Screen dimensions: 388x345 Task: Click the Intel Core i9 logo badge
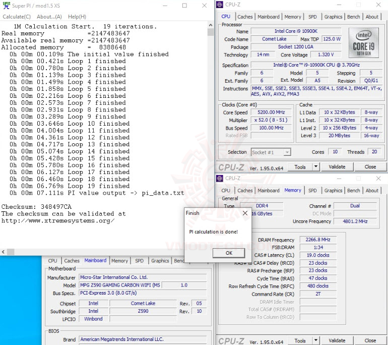point(363,43)
